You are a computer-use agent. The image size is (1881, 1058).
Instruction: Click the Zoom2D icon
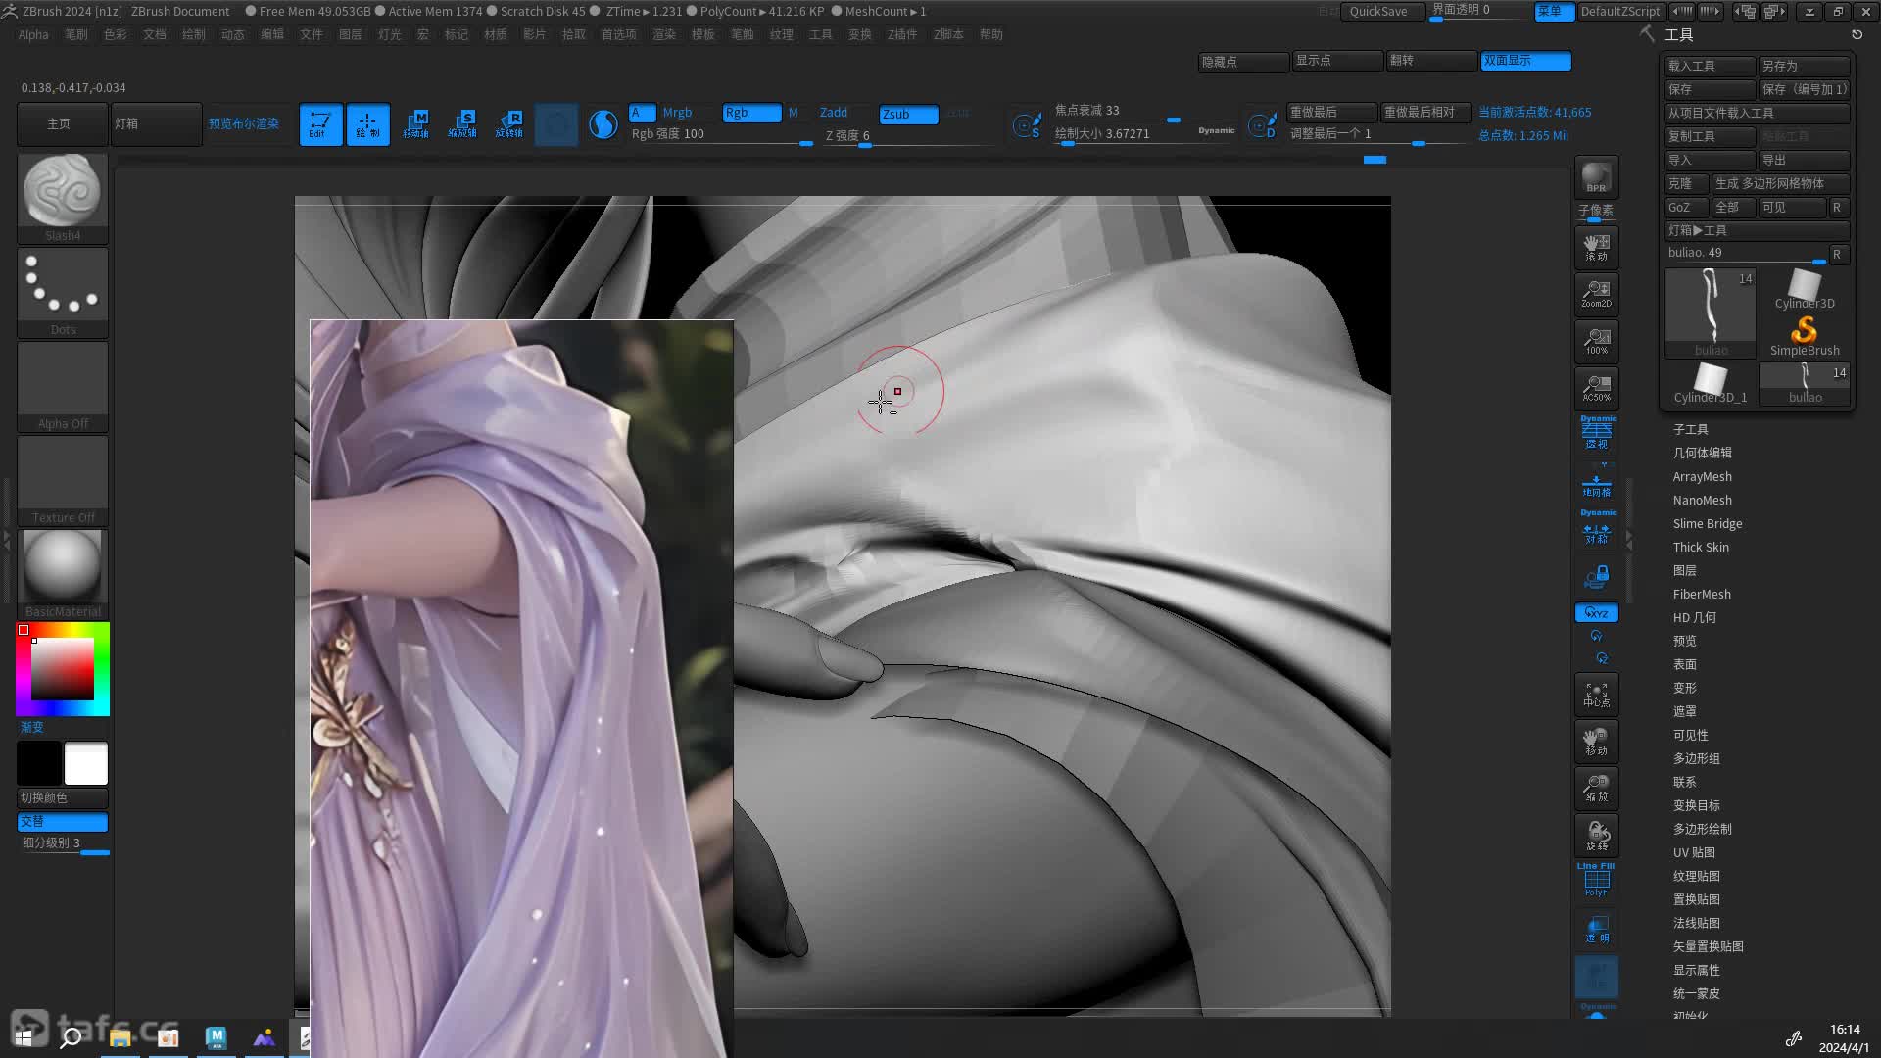point(1596,294)
